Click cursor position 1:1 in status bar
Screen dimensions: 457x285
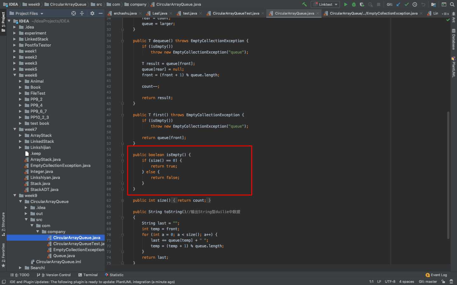click(x=371, y=282)
